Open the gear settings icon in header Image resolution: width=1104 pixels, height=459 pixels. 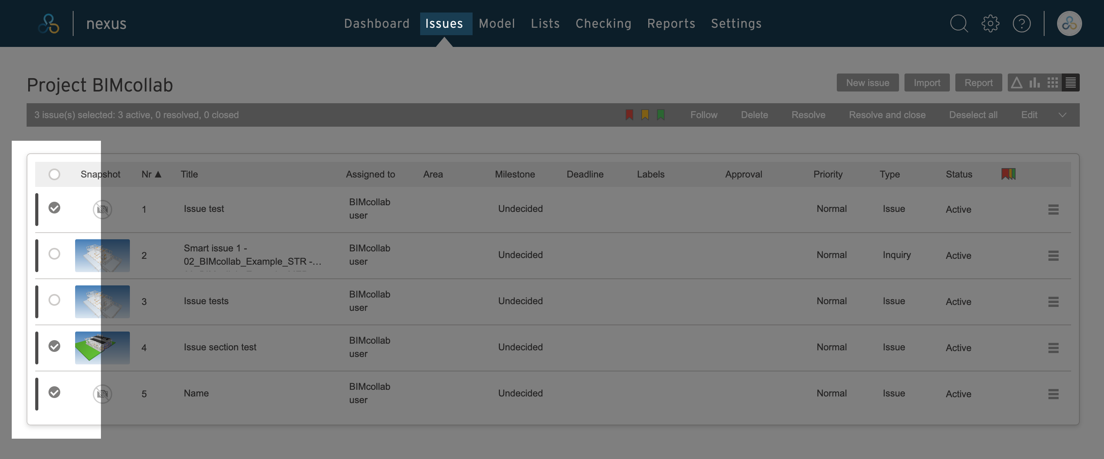point(990,23)
